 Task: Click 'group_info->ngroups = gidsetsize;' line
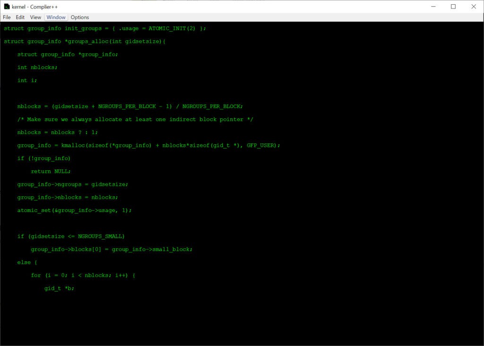(x=72, y=184)
